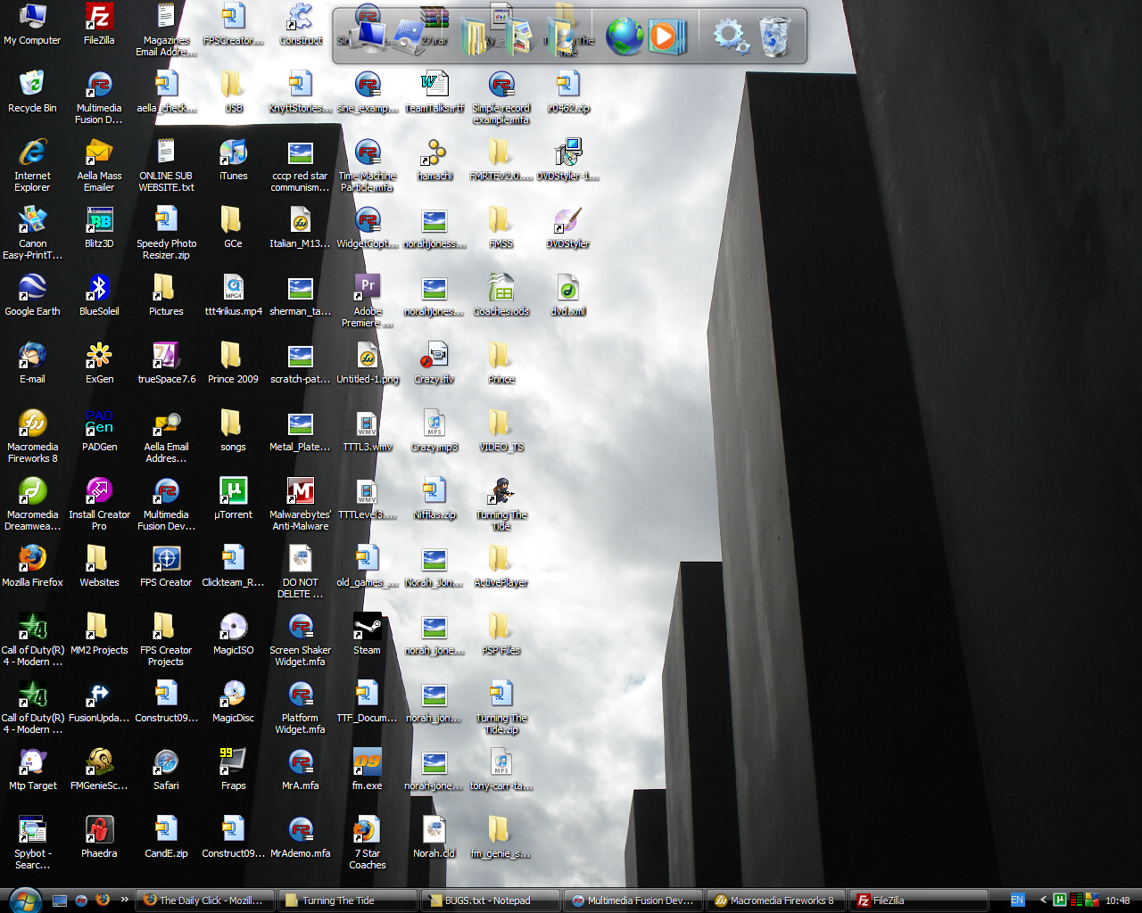The height and width of the screenshot is (913, 1142).
Task: Open the Malwarebytes' Anti-Malware icon
Action: point(301,504)
